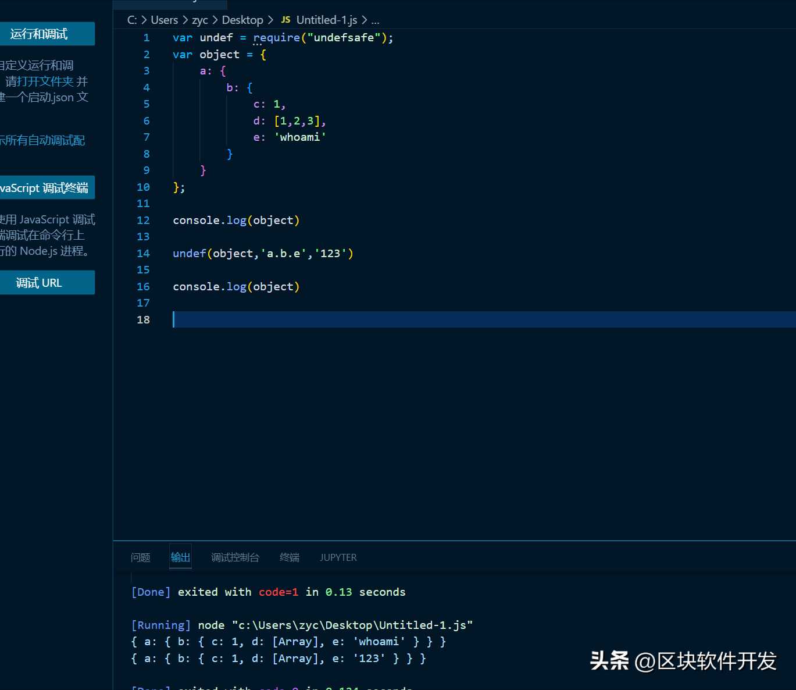Click the 'd: [1,2,3],' array line

(x=290, y=121)
